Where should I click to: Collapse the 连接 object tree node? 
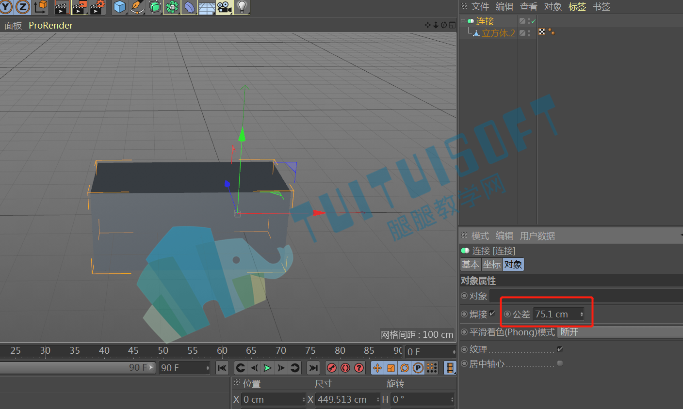tap(463, 21)
